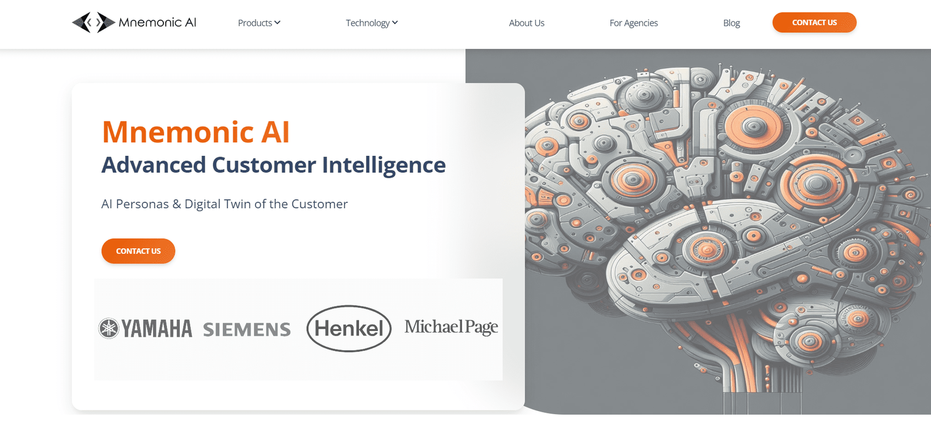The width and height of the screenshot is (931, 421).
Task: Click the orange Mnemonic AI heading
Action: 196,132
